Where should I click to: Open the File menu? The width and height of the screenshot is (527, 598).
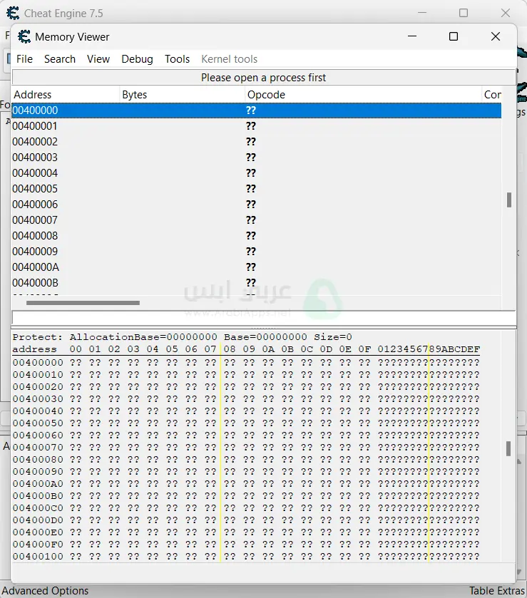click(24, 59)
